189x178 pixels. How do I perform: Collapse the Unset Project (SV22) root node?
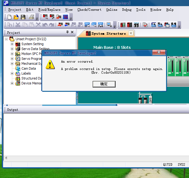coord(6,39)
